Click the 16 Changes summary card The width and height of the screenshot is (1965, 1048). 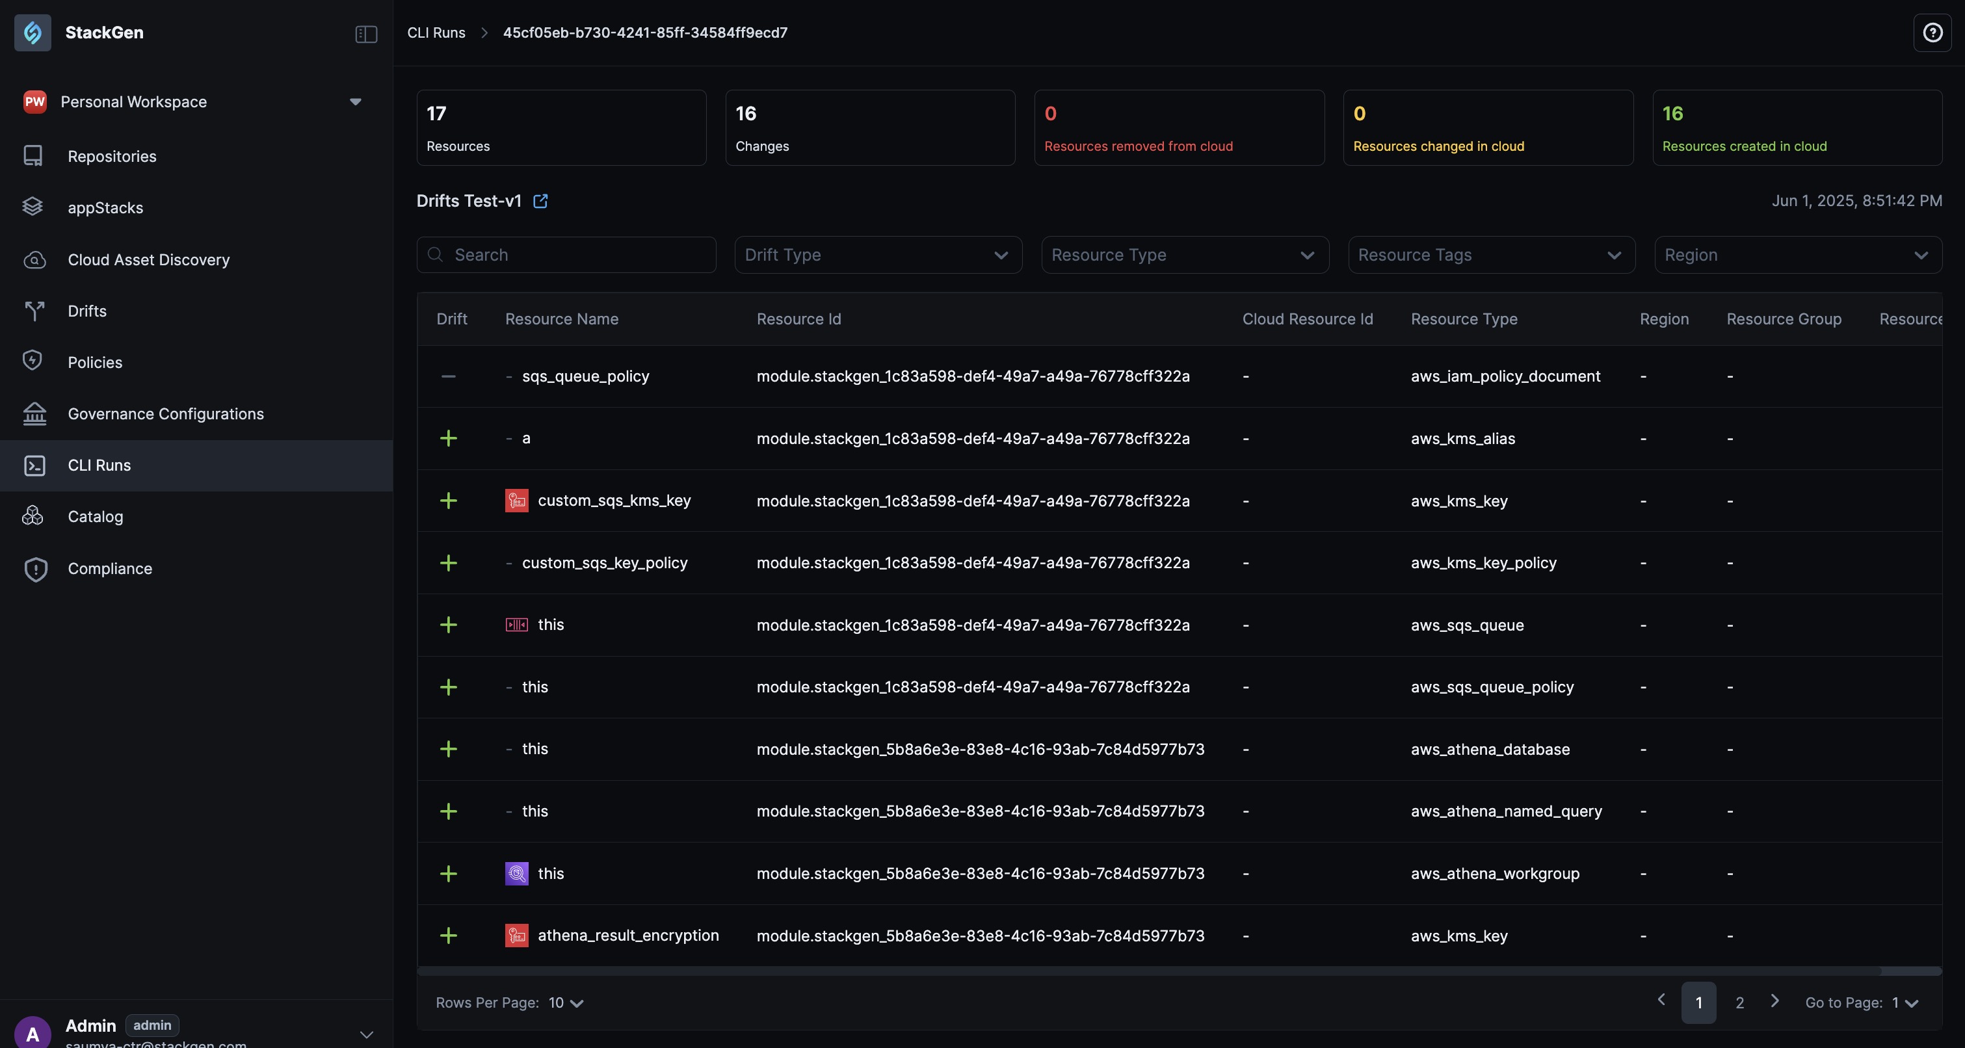[x=871, y=127]
